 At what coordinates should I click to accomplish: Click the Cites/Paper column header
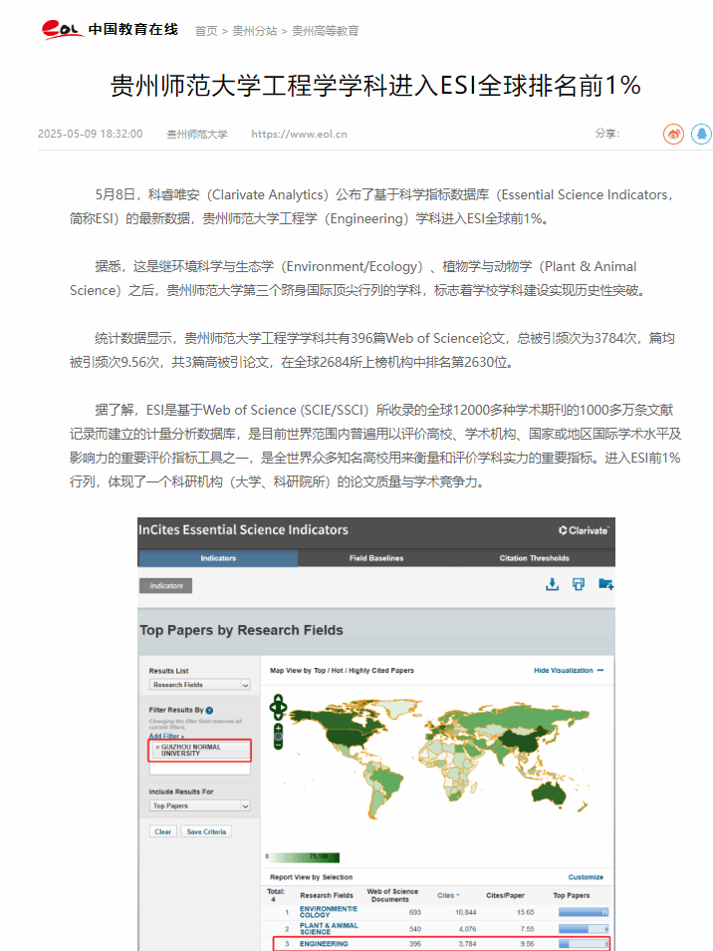(x=505, y=895)
